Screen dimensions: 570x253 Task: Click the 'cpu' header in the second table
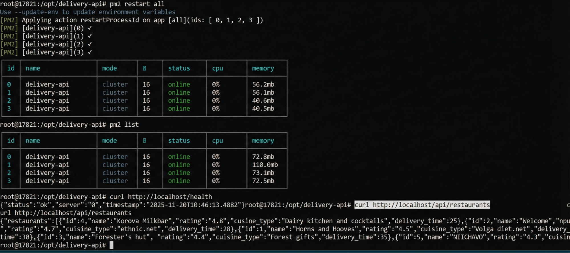pos(217,141)
